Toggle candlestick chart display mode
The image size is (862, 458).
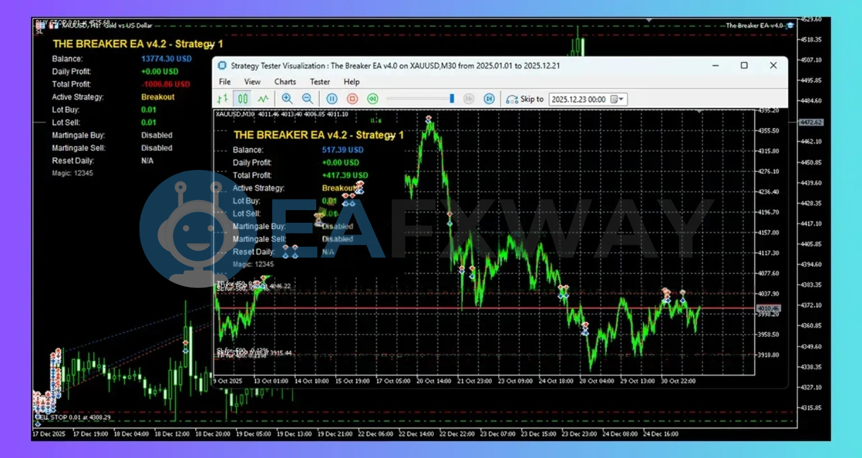point(243,99)
